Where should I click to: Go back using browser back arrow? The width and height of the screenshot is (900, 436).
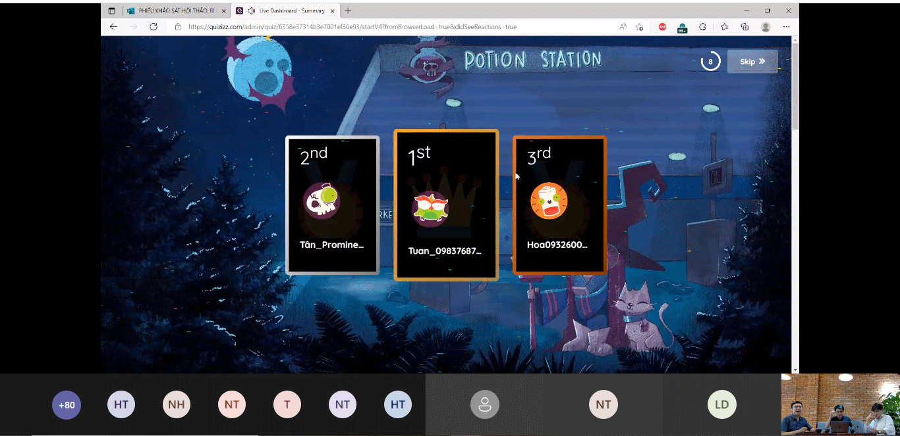[x=113, y=27]
